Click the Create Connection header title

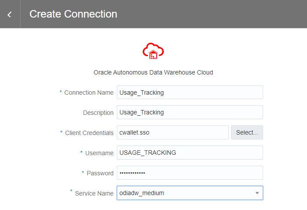[x=73, y=14]
